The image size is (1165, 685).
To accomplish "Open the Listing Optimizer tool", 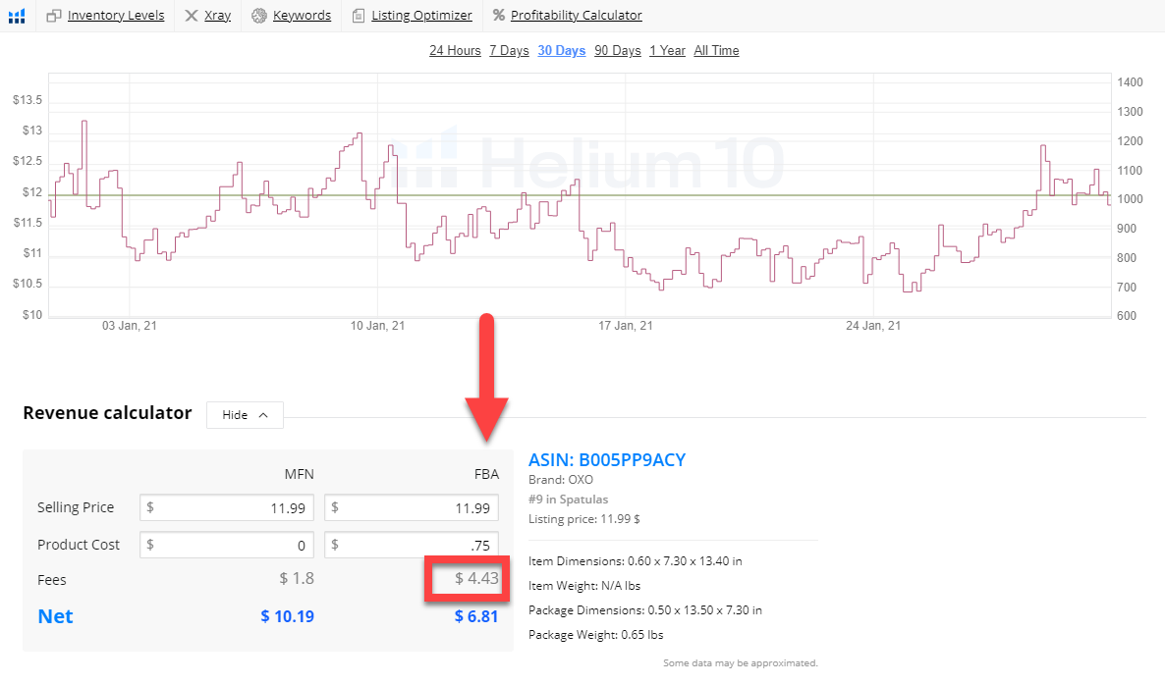I will (421, 16).
